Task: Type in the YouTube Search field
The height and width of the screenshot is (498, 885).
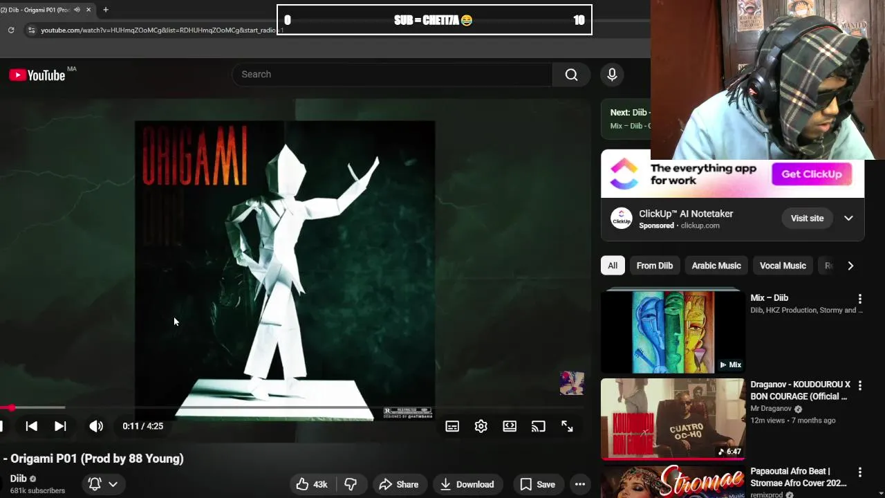Action: pyautogui.click(x=393, y=75)
